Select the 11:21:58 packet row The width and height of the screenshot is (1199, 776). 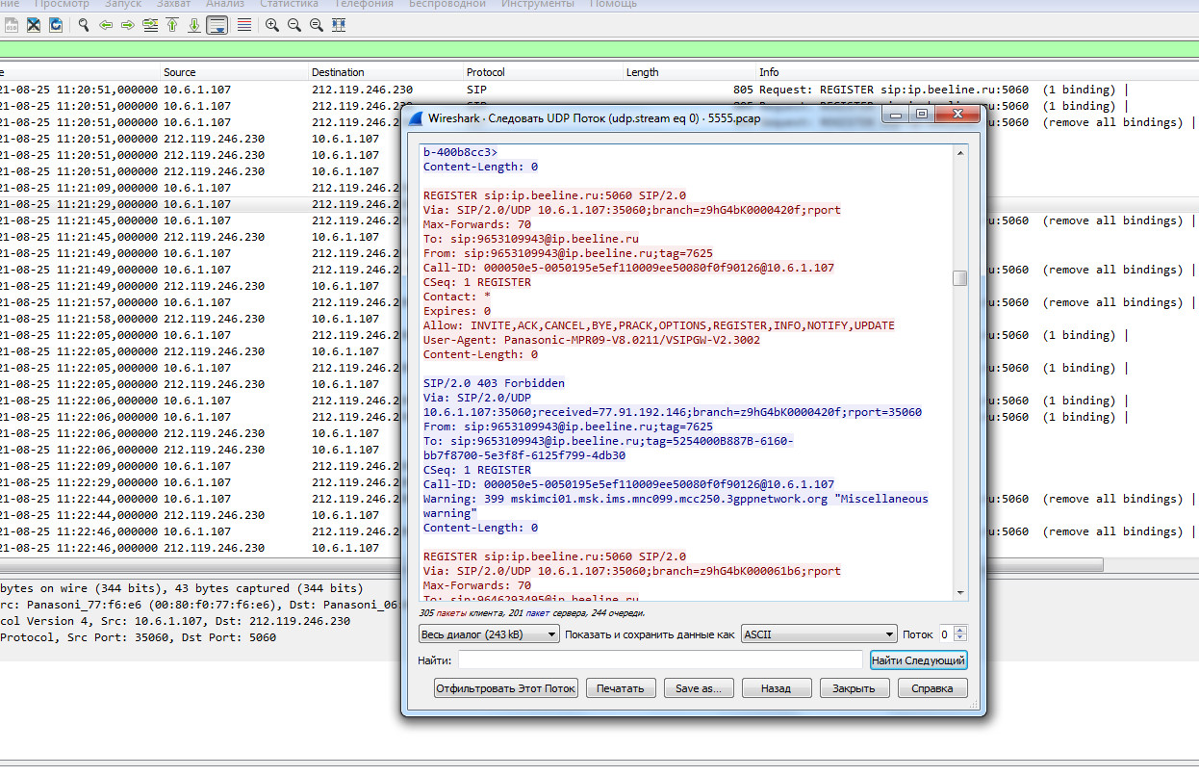198,319
